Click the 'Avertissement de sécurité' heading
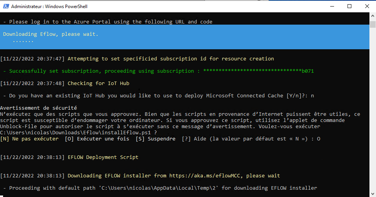The height and width of the screenshot is (197, 376). coord(38,108)
